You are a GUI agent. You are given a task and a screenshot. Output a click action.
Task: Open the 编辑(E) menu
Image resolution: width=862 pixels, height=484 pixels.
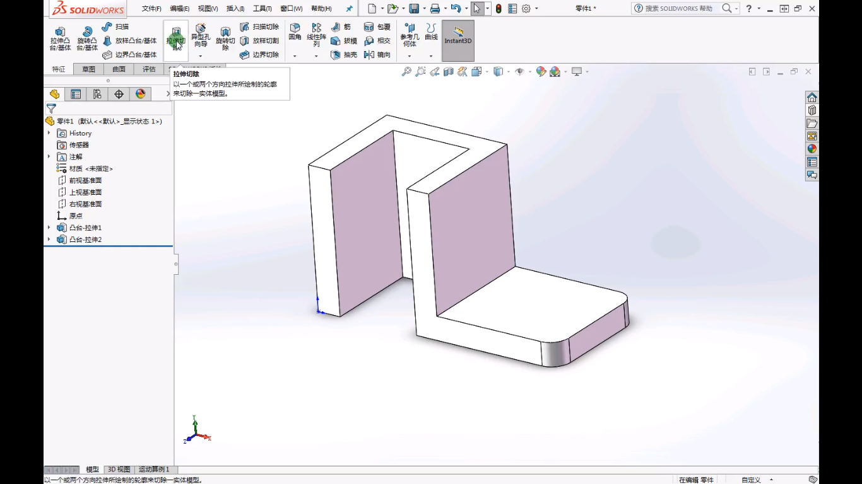coord(180,9)
